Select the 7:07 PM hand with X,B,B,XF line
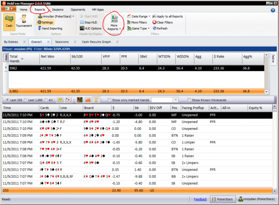The height and width of the screenshot is (205, 279). pos(137,176)
